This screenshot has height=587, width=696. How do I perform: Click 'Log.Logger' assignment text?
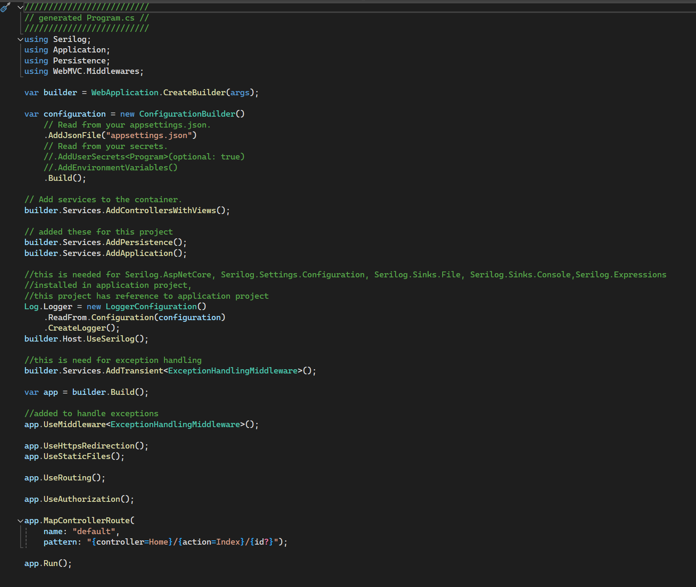click(x=48, y=307)
